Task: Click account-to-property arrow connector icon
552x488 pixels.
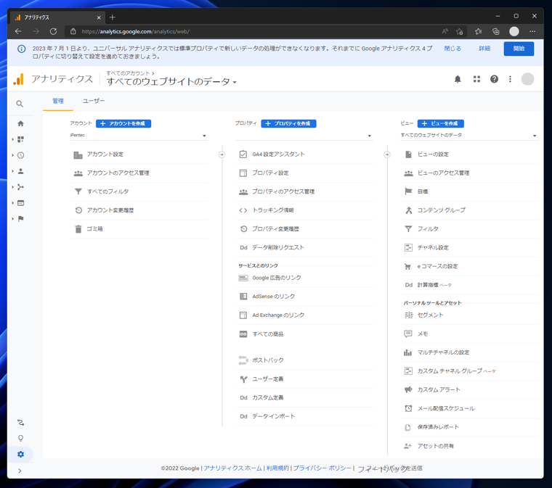Action: click(x=222, y=154)
